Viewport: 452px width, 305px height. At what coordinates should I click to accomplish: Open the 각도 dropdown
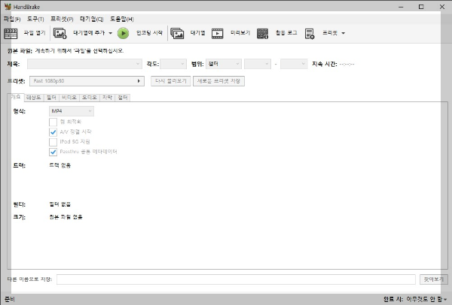coord(173,64)
